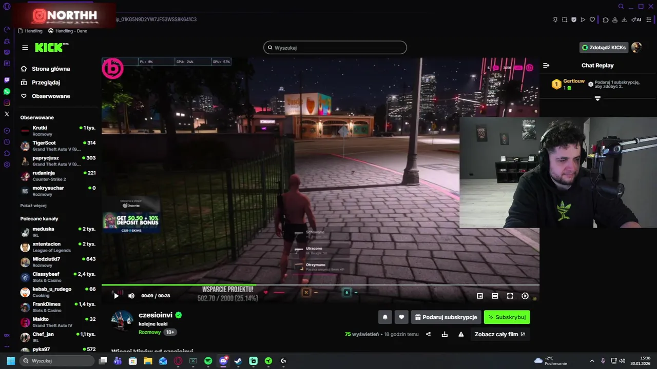Toggle picture-in-picture mode

pyautogui.click(x=480, y=296)
